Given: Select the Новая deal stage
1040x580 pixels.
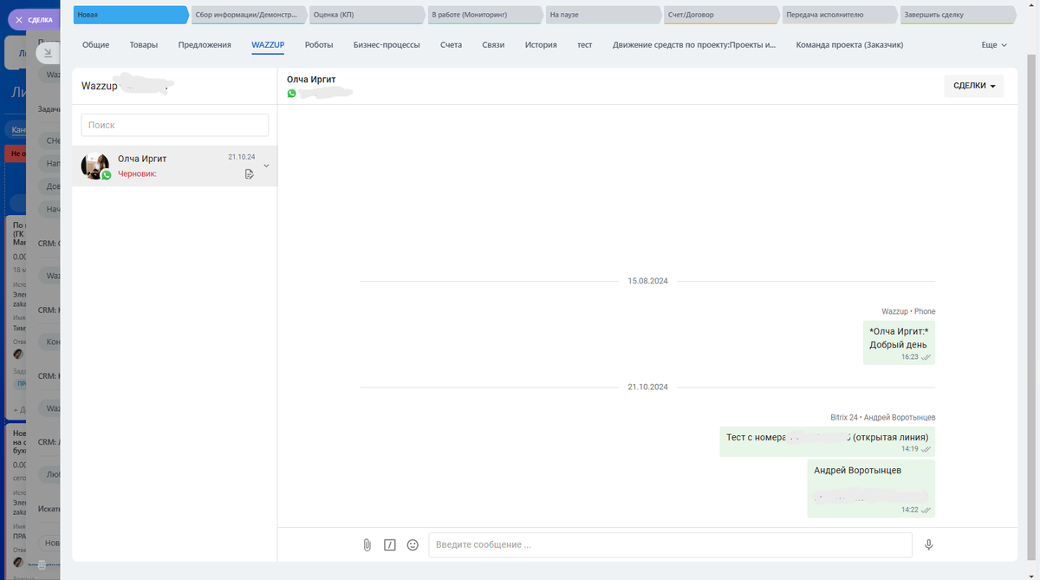Looking at the screenshot, I should pyautogui.click(x=130, y=15).
